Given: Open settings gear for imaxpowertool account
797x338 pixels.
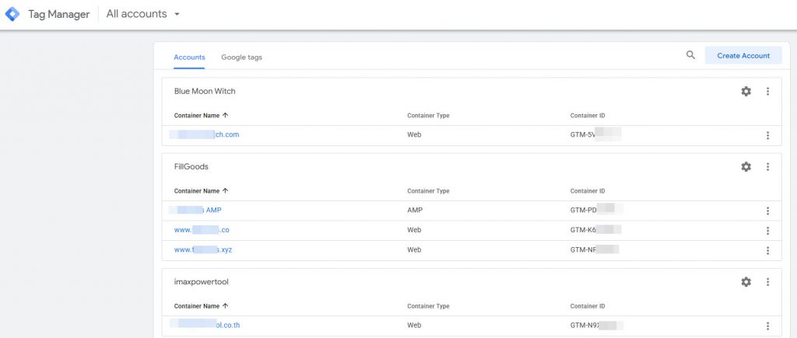Looking at the screenshot, I should pyautogui.click(x=746, y=281).
